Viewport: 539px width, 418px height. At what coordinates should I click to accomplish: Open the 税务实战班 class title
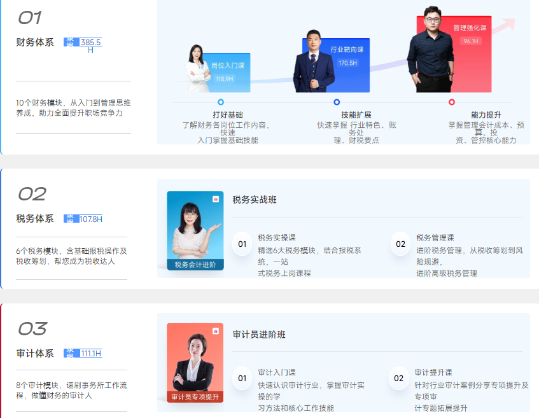pyautogui.click(x=255, y=200)
